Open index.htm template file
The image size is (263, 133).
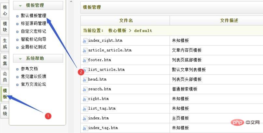(x=98, y=118)
